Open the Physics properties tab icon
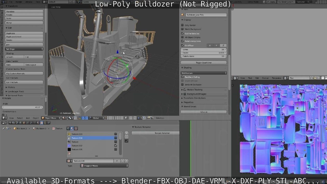The height and width of the screenshot is (184, 327). pyautogui.click(x=49, y=123)
